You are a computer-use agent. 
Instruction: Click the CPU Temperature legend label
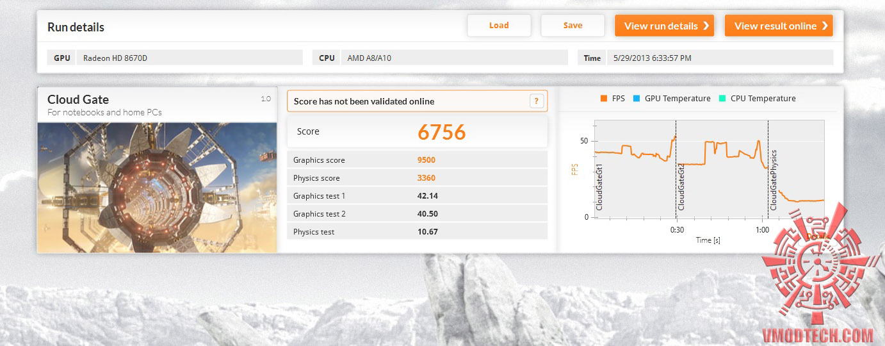point(763,99)
